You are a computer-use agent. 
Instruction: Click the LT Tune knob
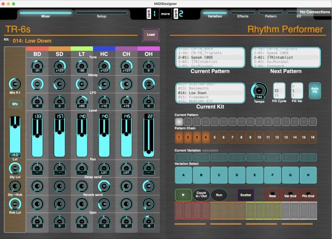tap(82, 66)
